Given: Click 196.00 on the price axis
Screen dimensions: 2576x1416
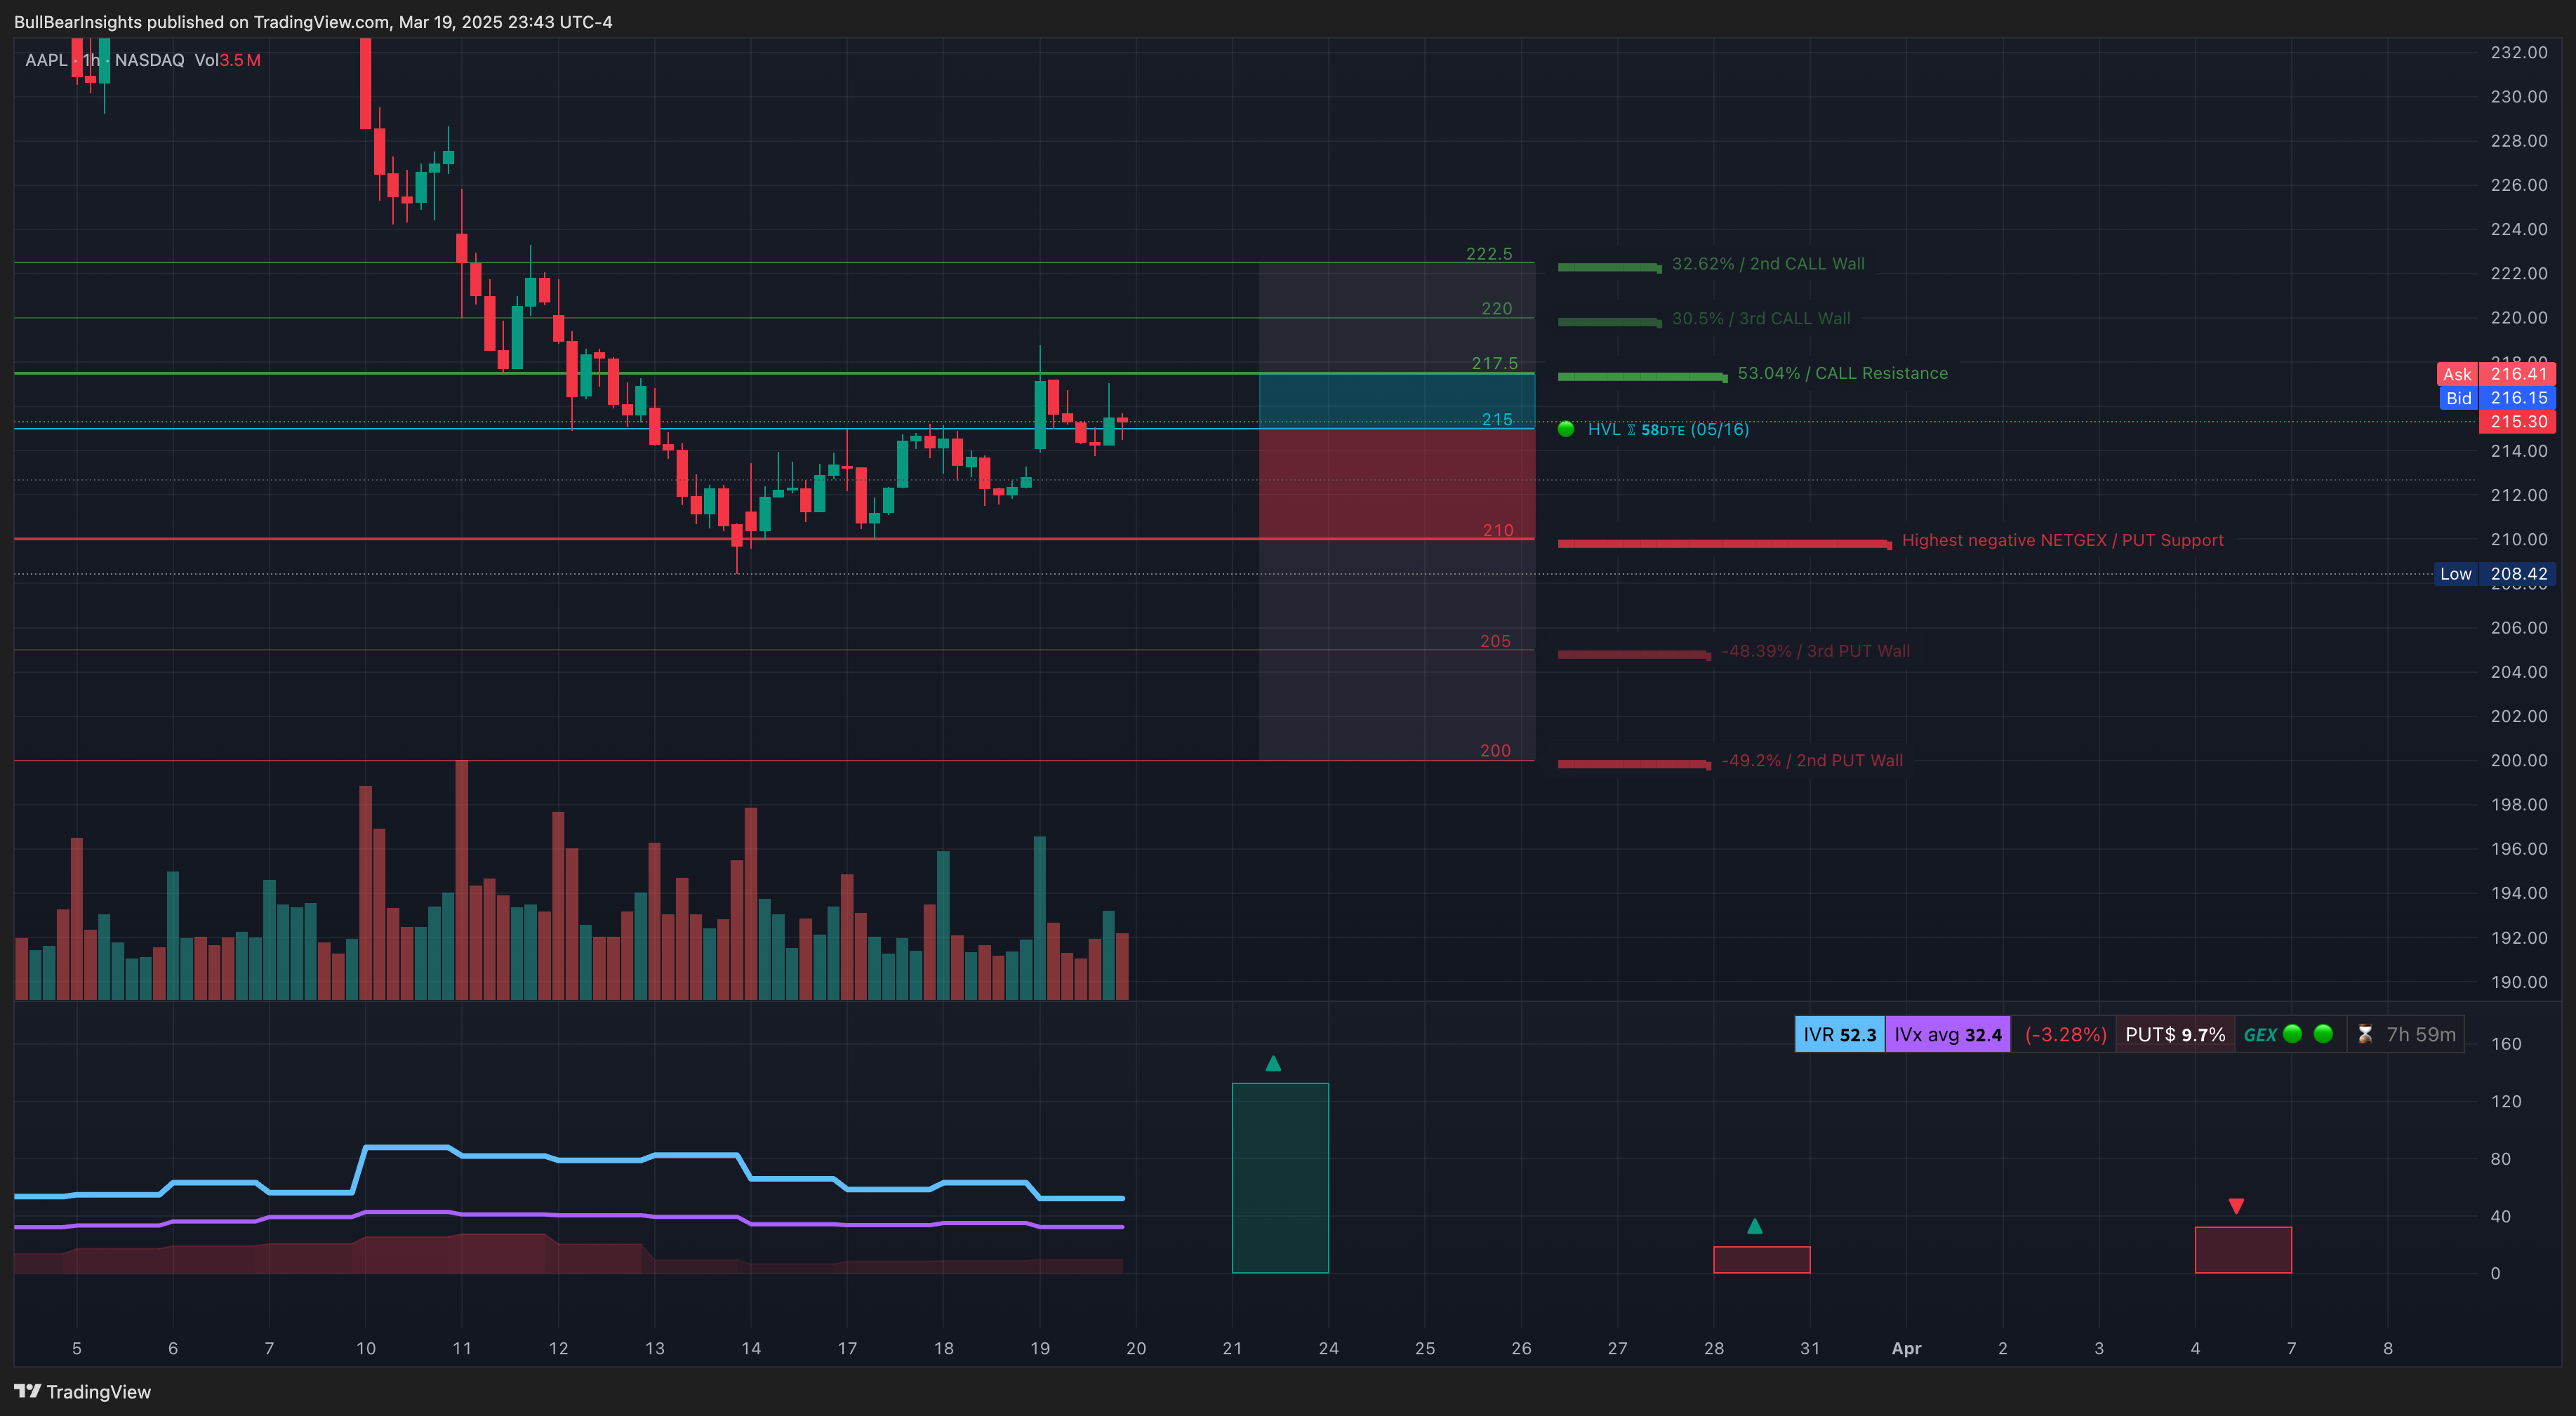Looking at the screenshot, I should coord(2519,849).
